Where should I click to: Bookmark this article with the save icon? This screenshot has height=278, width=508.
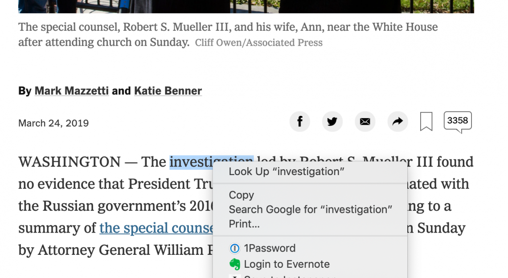(426, 122)
